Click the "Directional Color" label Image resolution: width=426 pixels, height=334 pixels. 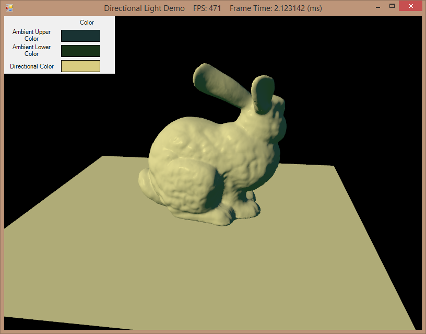[x=32, y=66]
